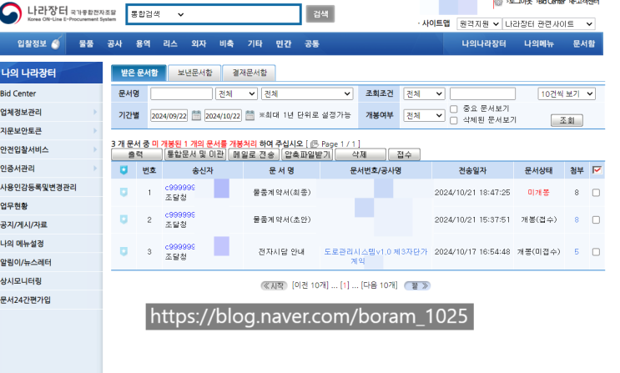620x373 pixels.
Task: Click attachment count 5 link
Action: point(577,252)
